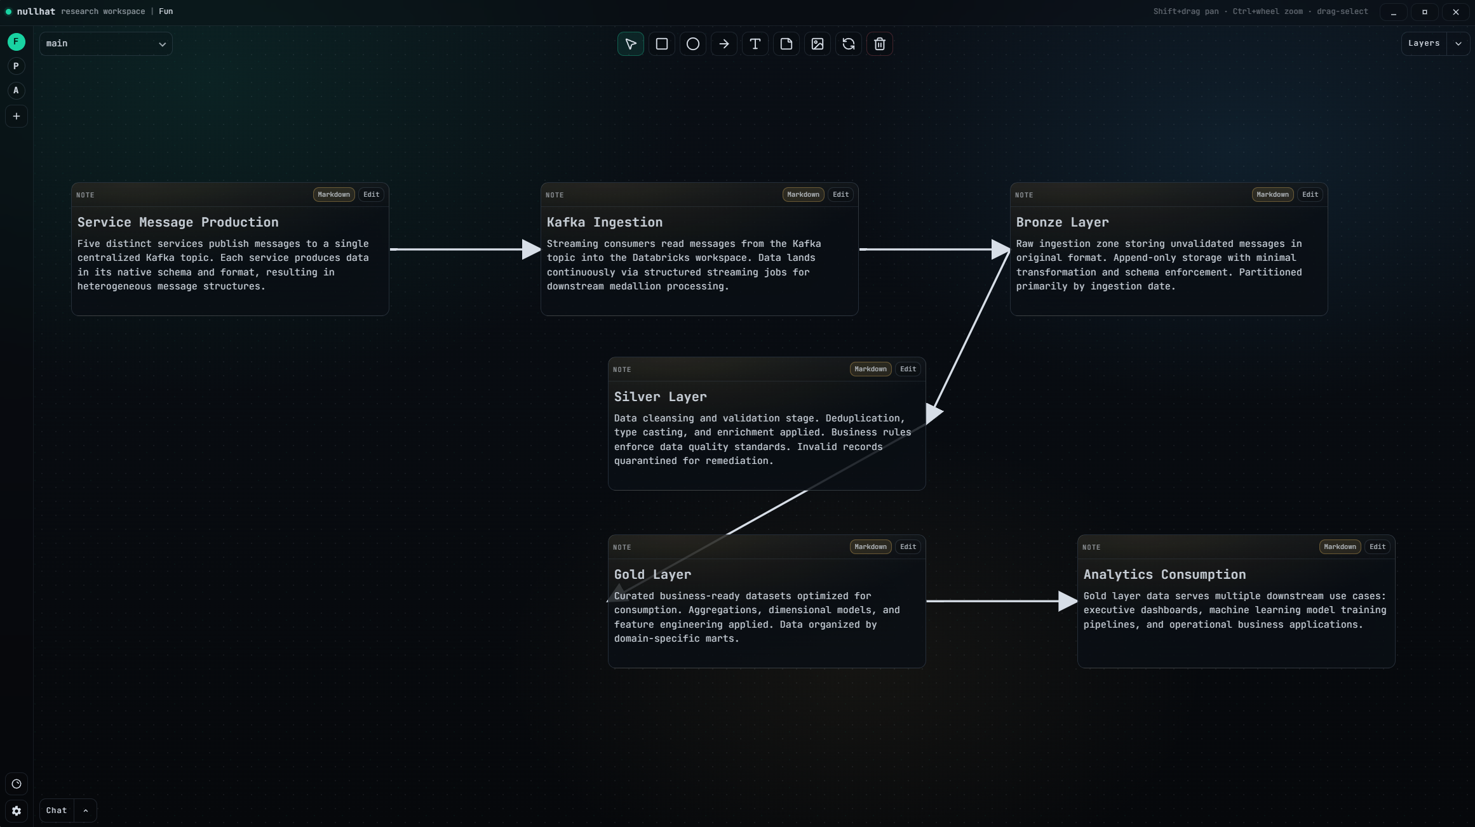Open the settings gear in sidebar
The width and height of the screenshot is (1475, 827).
[17, 810]
